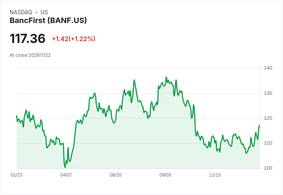The image size is (283, 195).
Task: Click the 130 price axis label
Action: (x=268, y=93)
